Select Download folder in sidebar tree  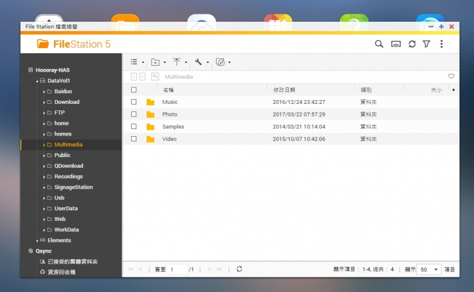(66, 102)
